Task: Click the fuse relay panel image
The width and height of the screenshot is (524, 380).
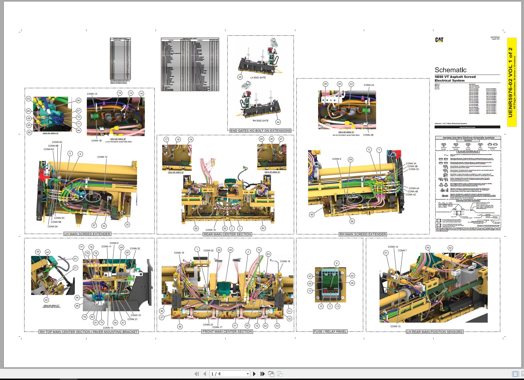Action: pos(330,285)
